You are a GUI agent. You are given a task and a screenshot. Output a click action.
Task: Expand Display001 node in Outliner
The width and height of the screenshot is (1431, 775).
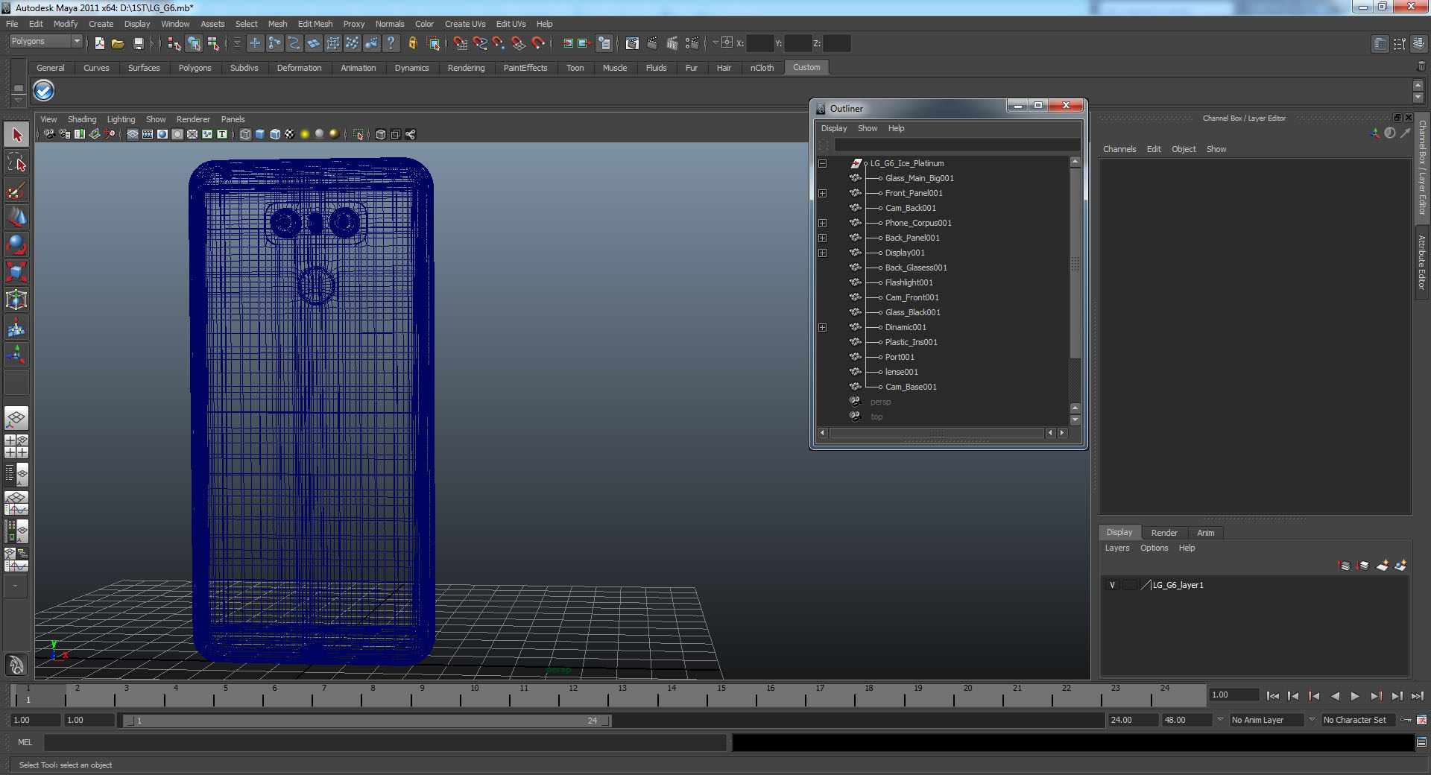(x=822, y=253)
